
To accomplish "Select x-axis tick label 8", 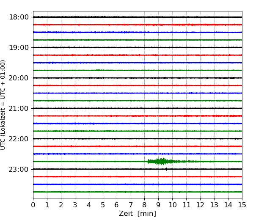I will (x=145, y=205).
